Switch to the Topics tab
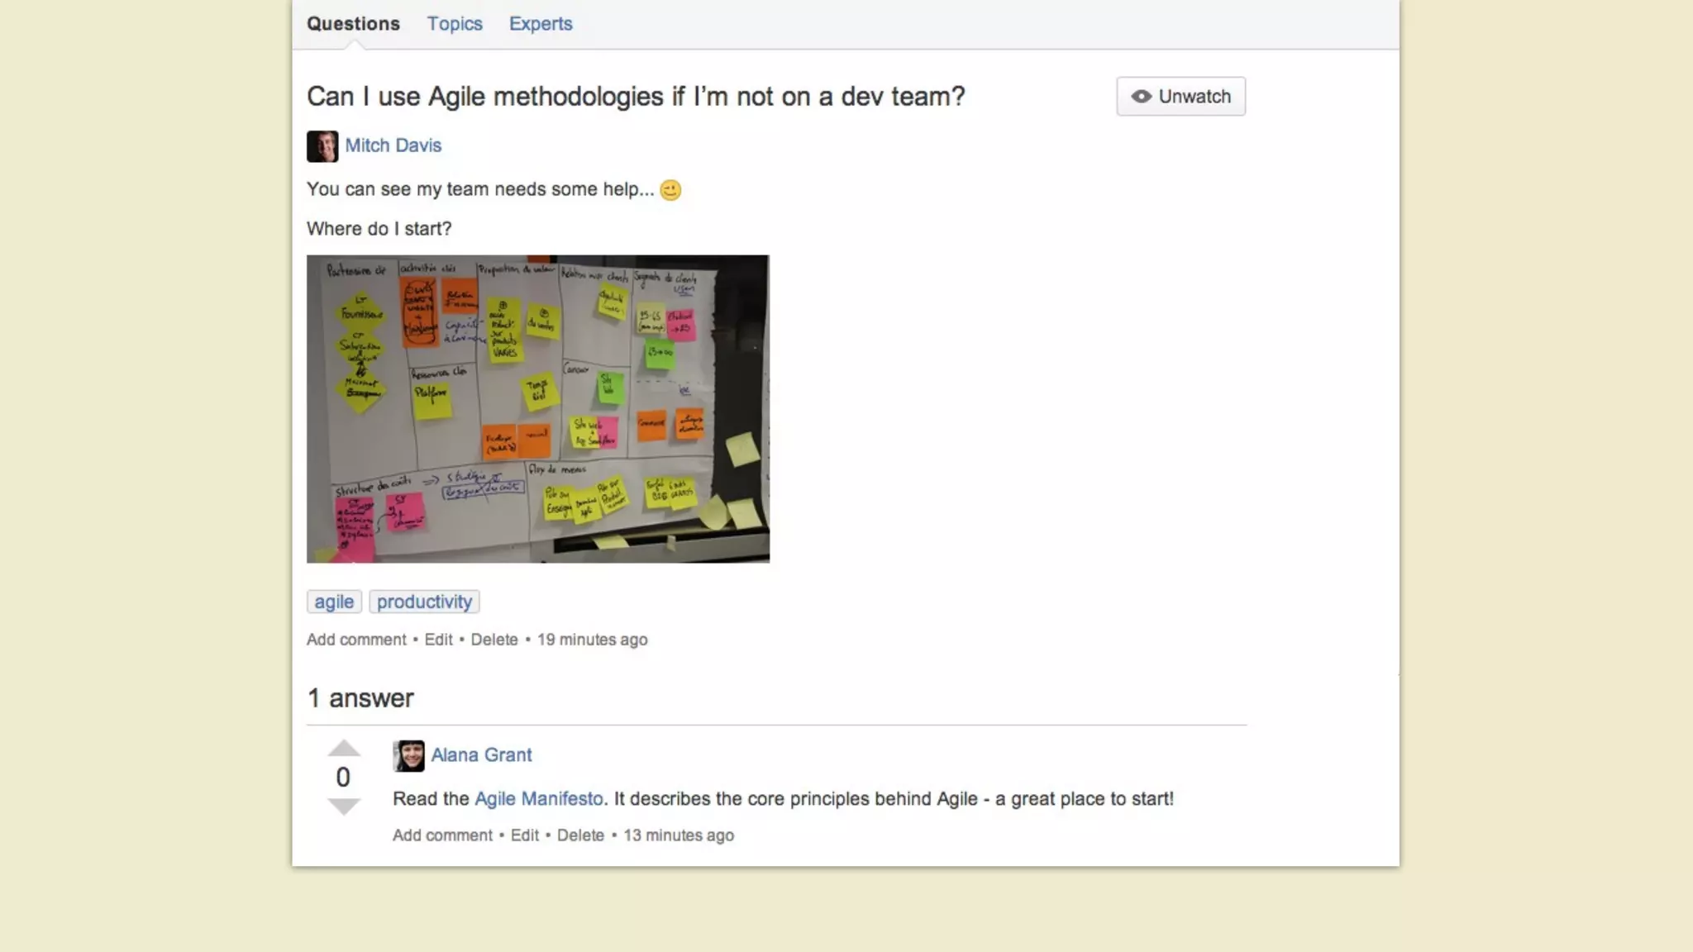Screen dimensions: 1693x952 tap(454, 24)
